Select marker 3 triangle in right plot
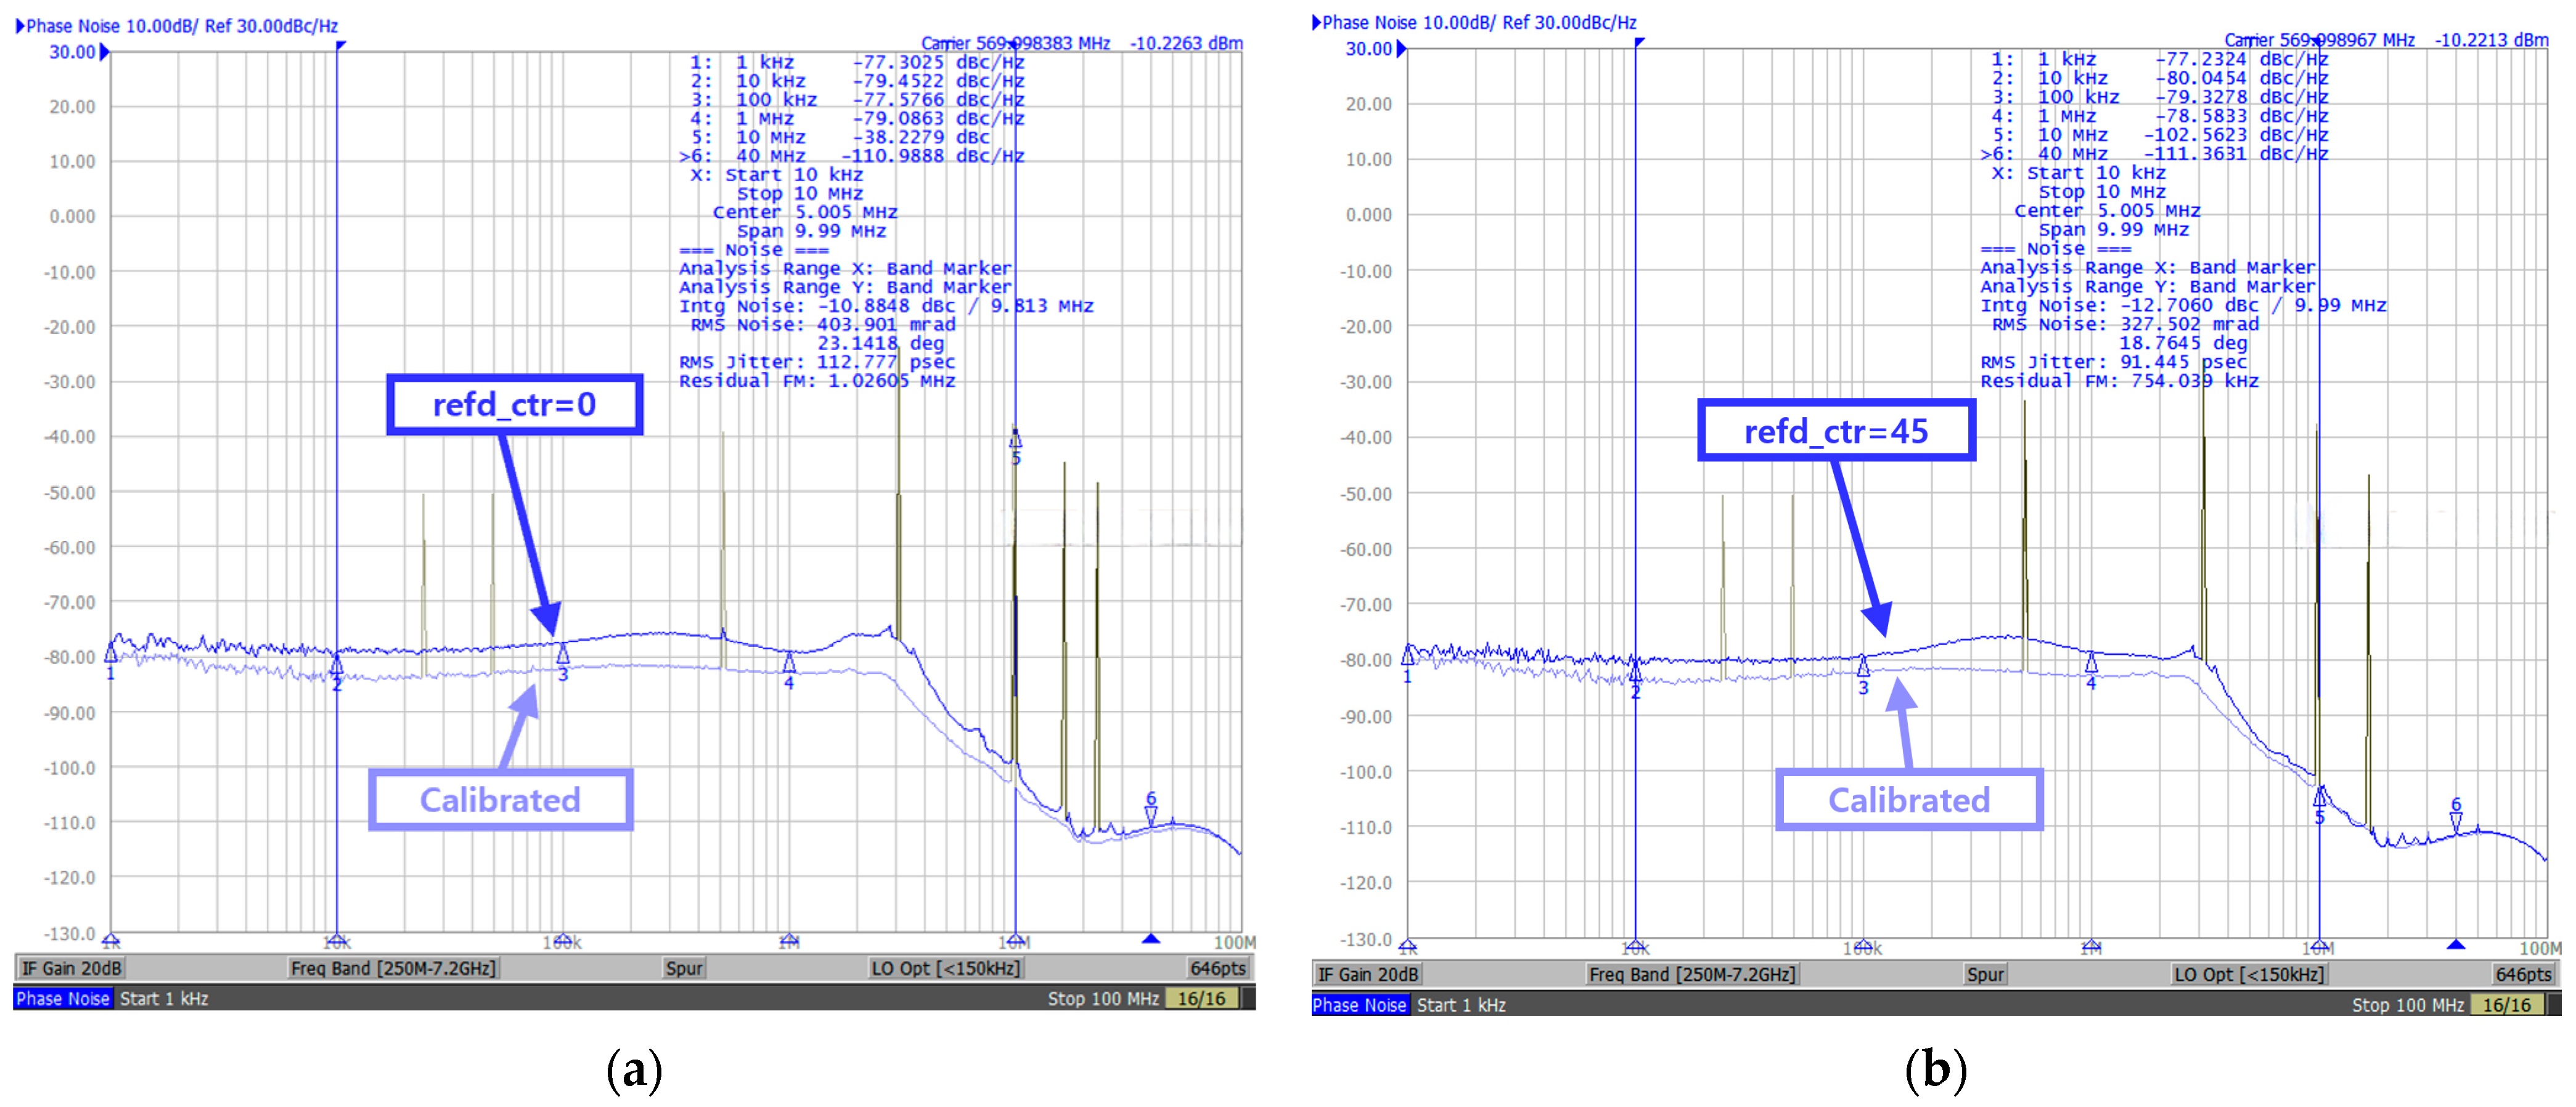The height and width of the screenshot is (1107, 2576). point(1863,667)
